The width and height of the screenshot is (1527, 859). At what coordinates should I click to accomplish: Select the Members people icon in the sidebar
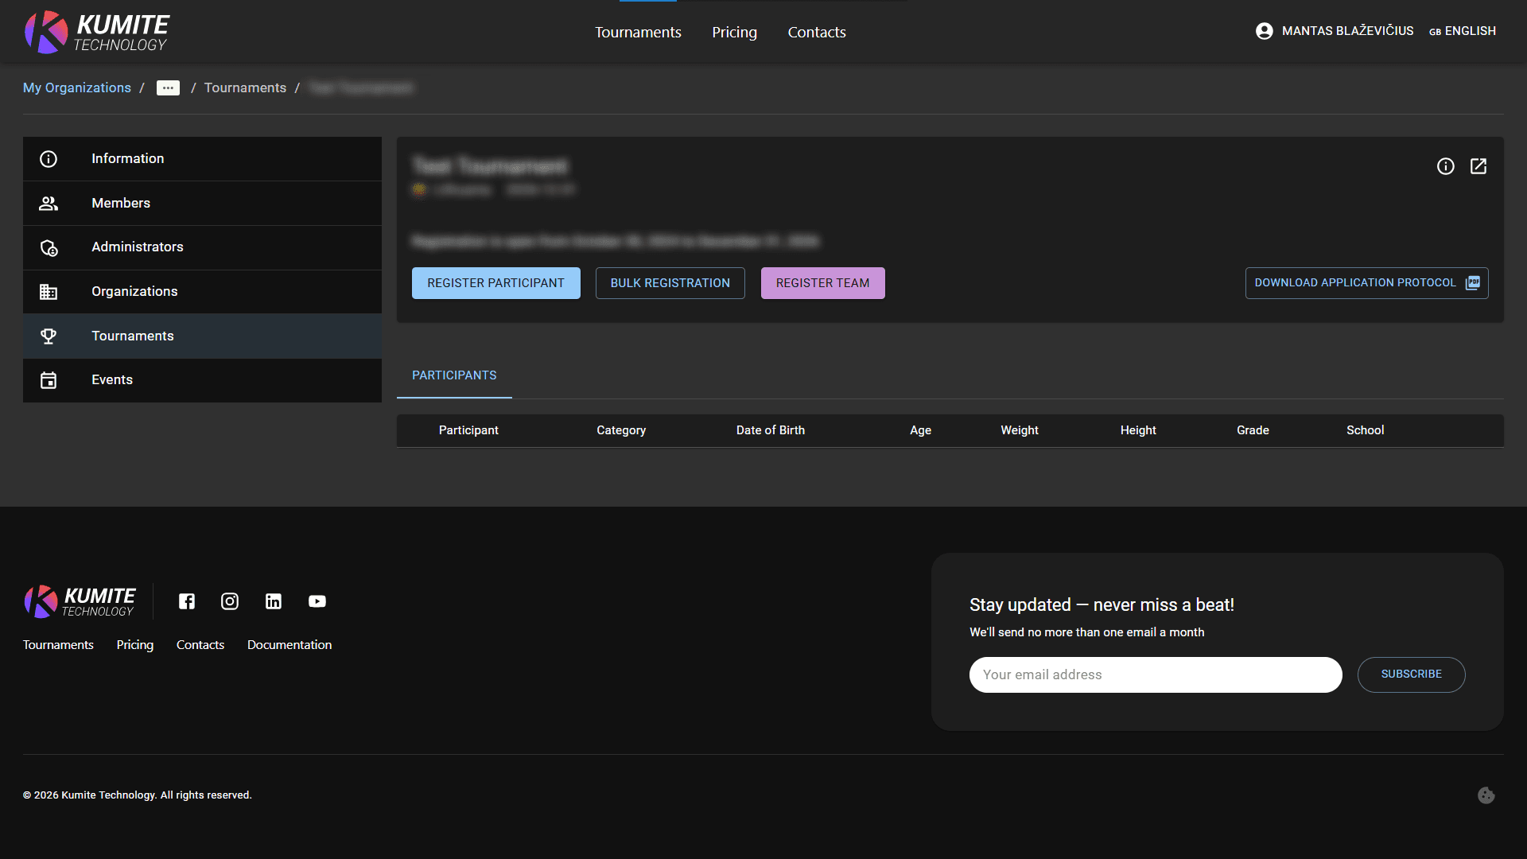[x=49, y=203]
